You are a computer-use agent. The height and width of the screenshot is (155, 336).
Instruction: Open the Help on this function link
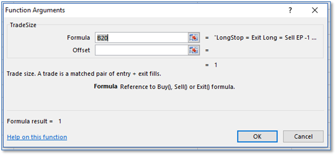click(37, 137)
